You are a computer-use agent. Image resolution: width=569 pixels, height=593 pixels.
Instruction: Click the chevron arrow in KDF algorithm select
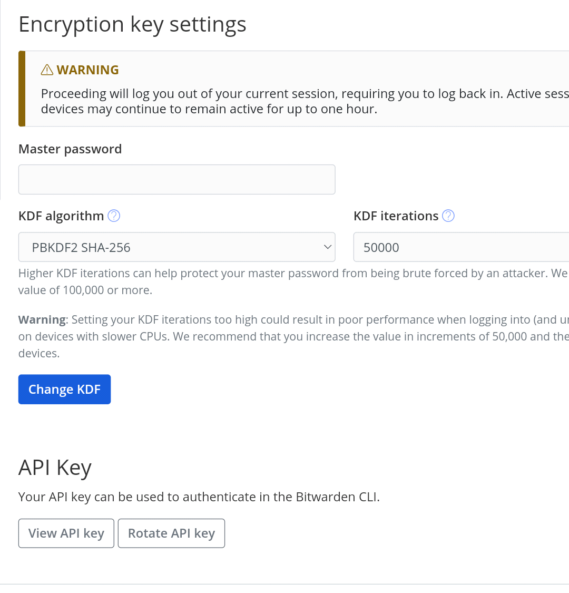click(328, 247)
